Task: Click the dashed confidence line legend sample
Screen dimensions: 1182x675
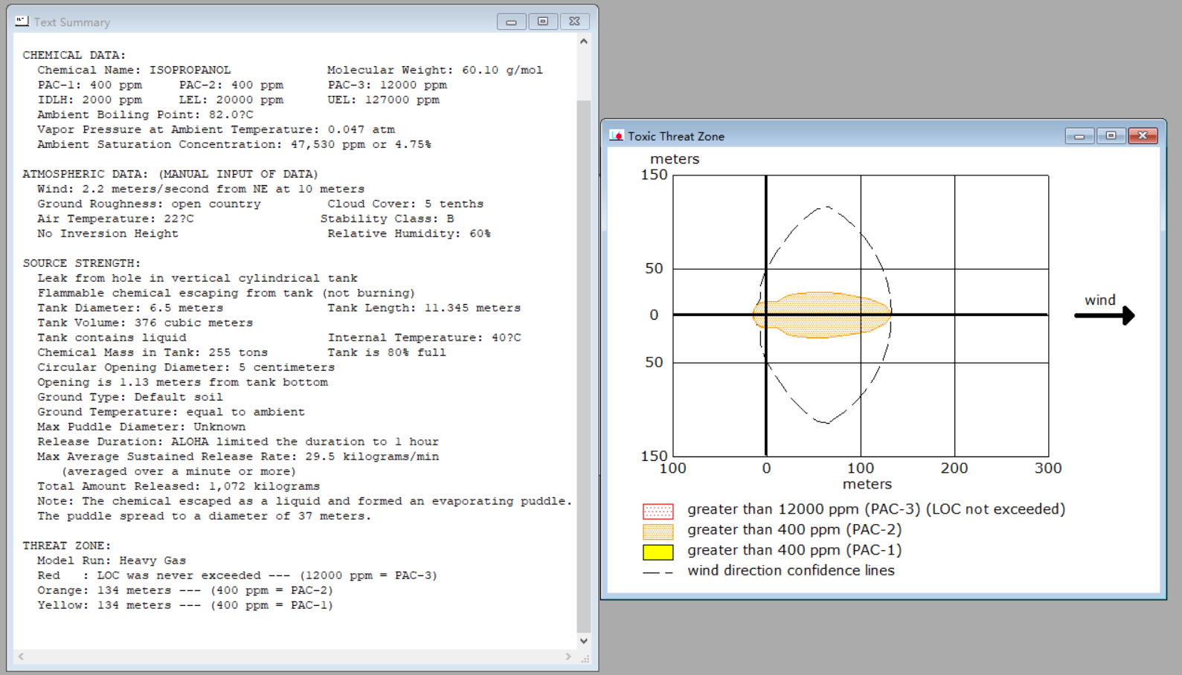Action: coord(658,572)
